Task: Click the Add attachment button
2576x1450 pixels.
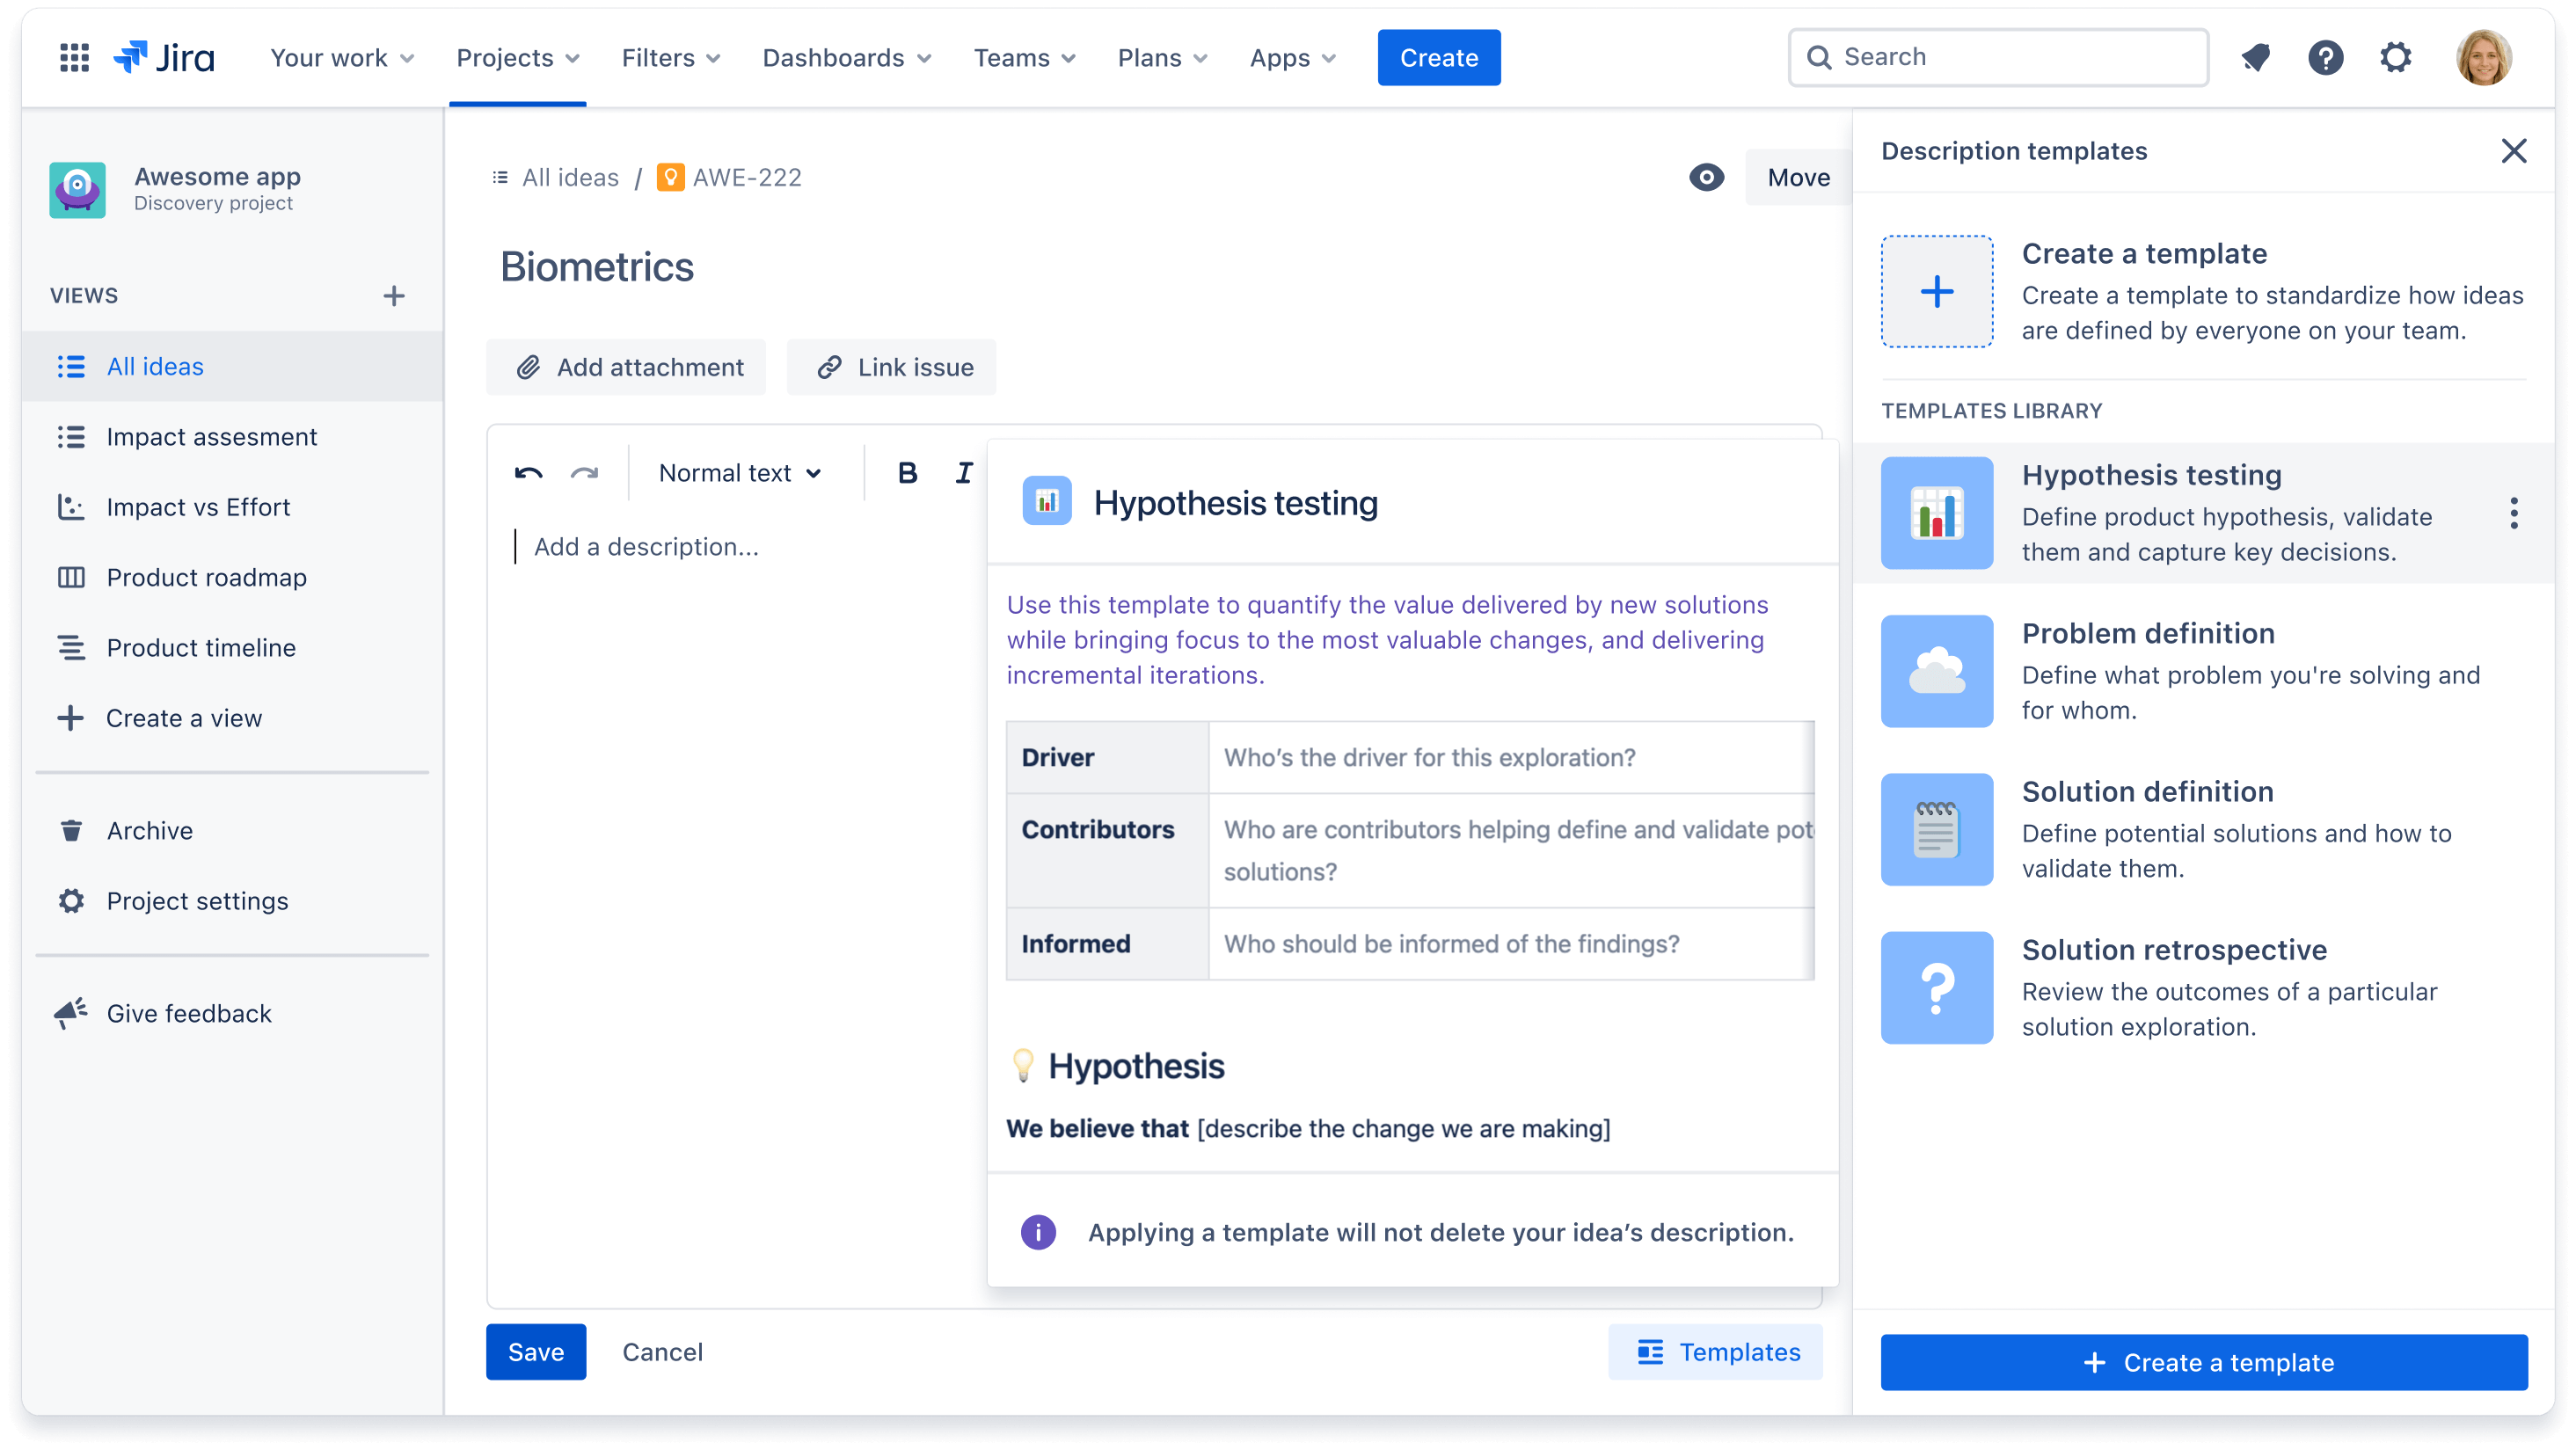Action: (628, 366)
